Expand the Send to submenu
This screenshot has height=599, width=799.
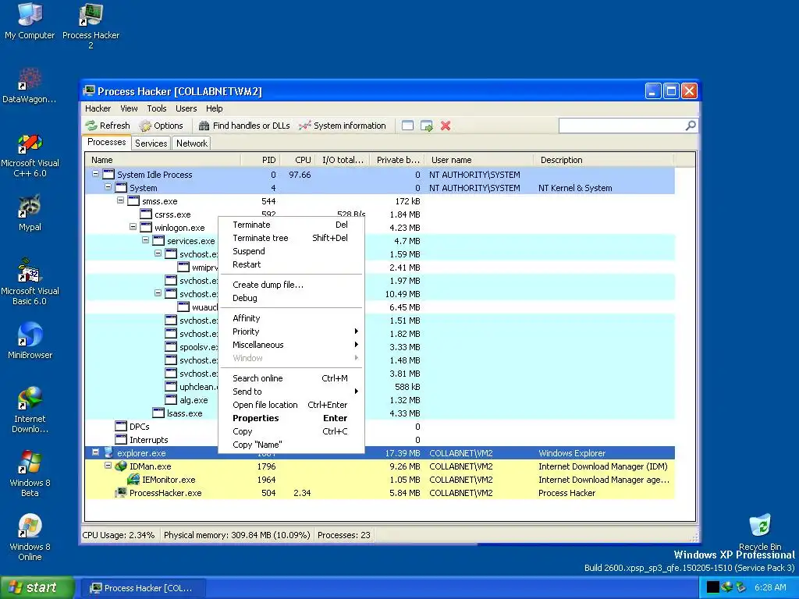(291, 392)
